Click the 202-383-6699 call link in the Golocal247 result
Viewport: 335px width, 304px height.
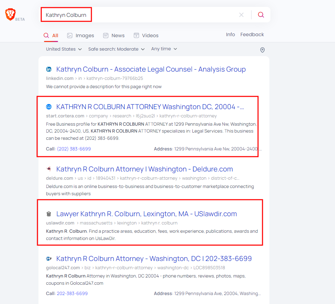pyautogui.click(x=72, y=294)
